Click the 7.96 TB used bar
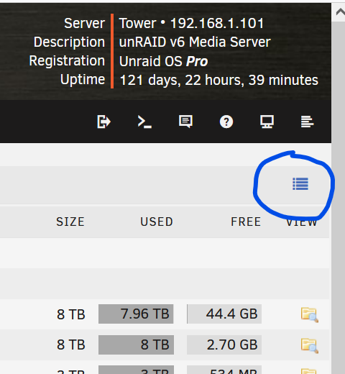Screen dimensions: 345x374 pyautogui.click(x=136, y=314)
